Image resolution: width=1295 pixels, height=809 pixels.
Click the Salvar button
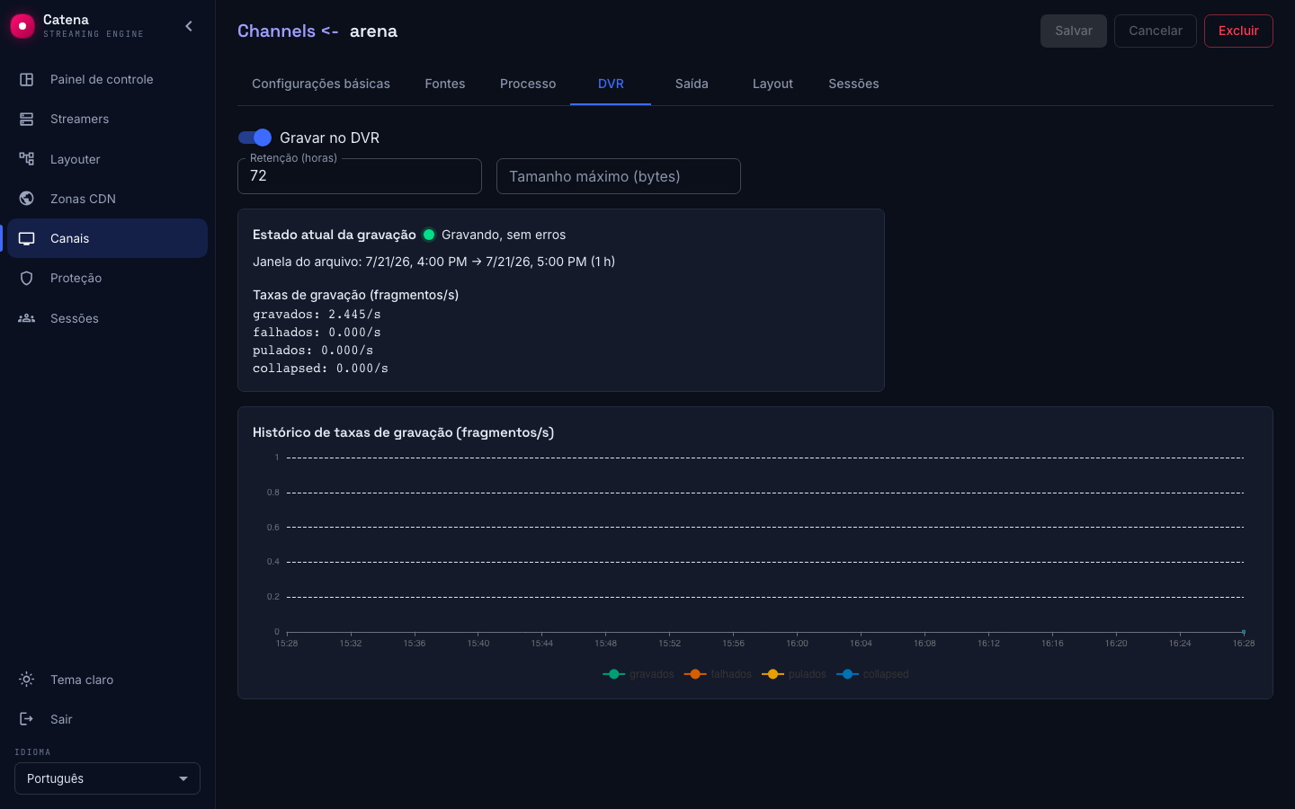1074,31
